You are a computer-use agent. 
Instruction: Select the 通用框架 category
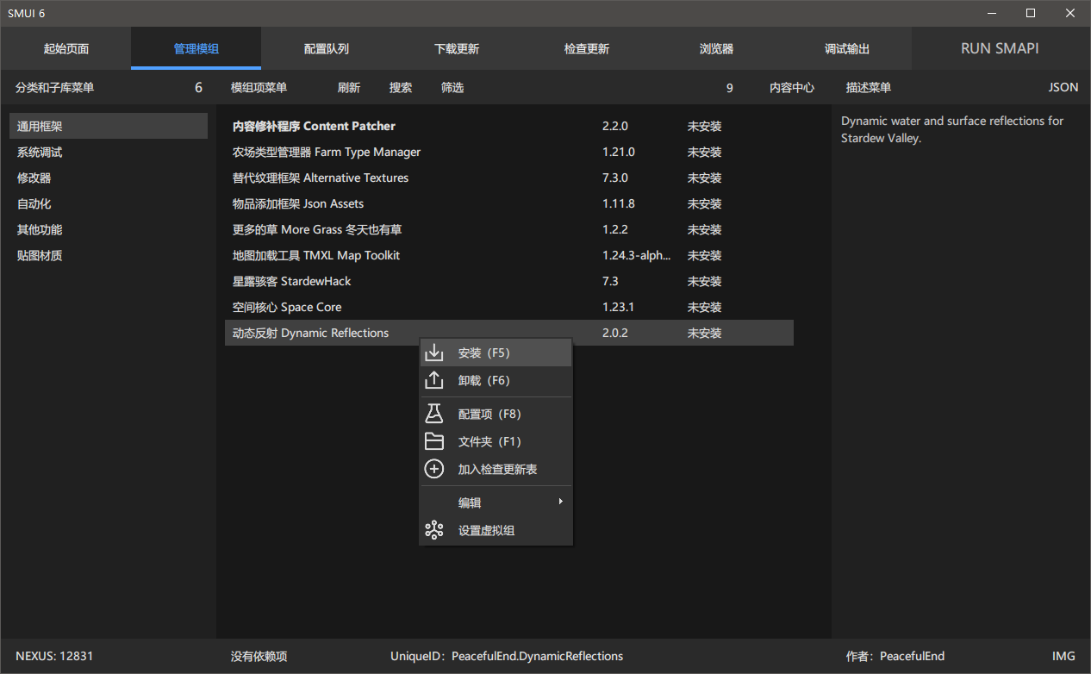[x=109, y=126]
